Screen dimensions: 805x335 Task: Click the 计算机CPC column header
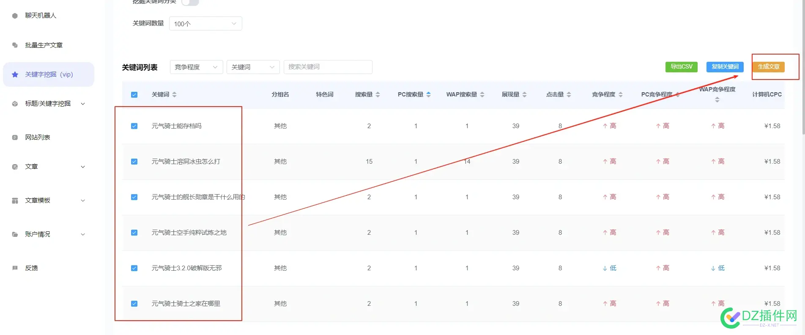[767, 95]
